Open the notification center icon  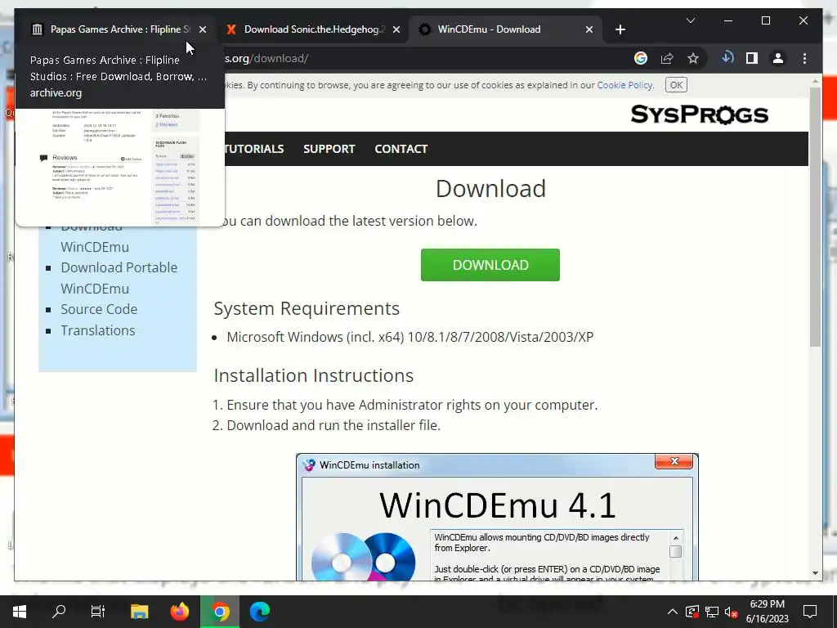point(810,612)
